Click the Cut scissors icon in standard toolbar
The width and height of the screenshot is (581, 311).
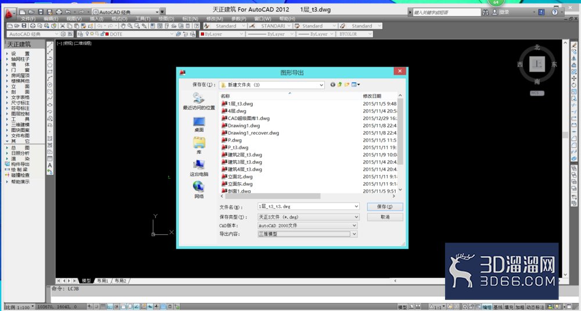[x=63, y=26]
